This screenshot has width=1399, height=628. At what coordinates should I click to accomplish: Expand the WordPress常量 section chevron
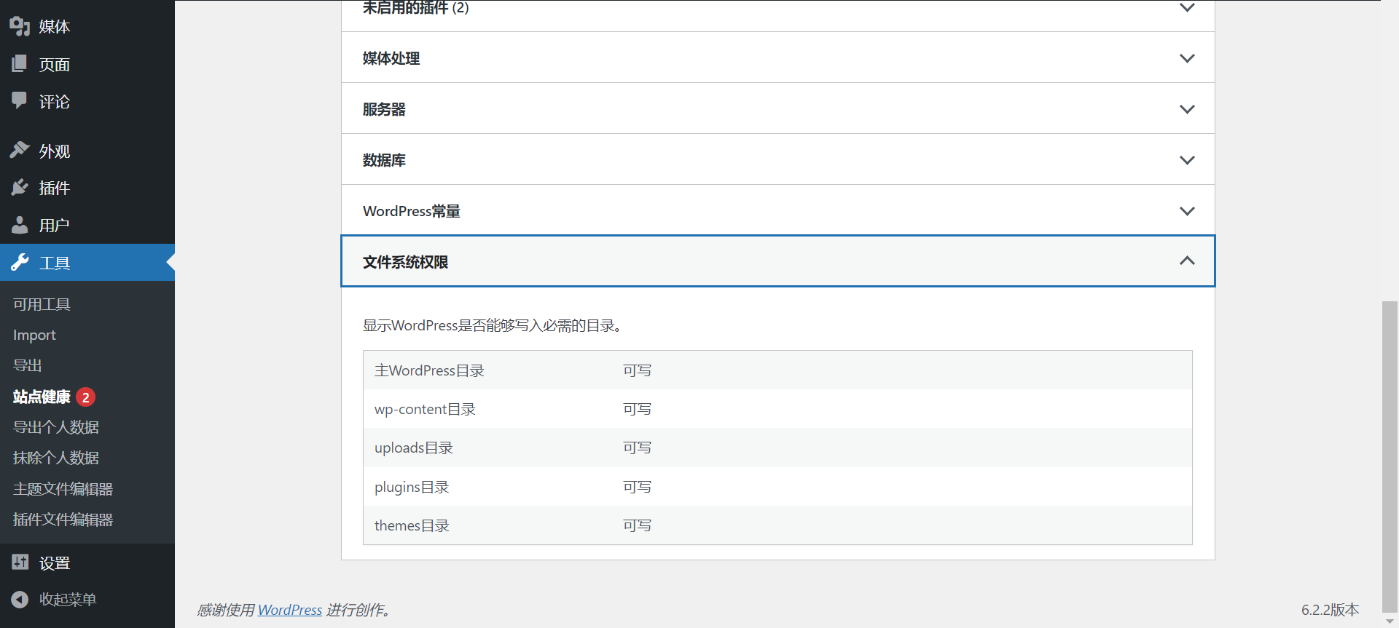1187,211
